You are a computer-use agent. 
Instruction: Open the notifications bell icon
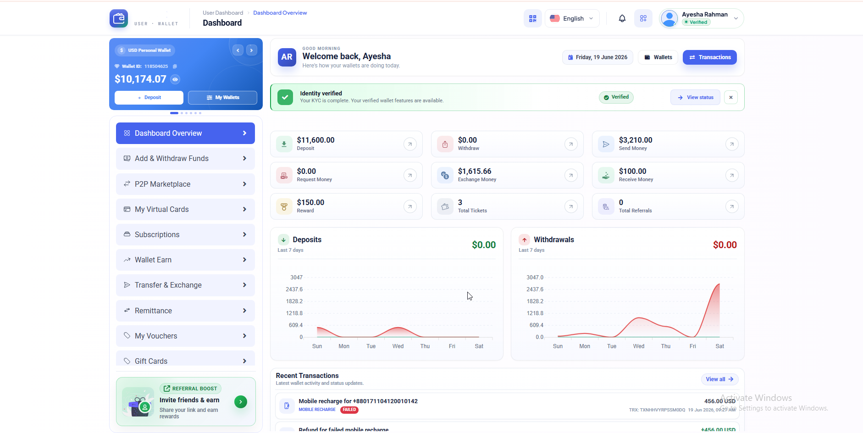622,18
